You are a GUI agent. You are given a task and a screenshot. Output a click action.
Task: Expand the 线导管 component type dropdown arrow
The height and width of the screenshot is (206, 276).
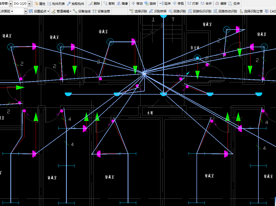coord(11,4)
